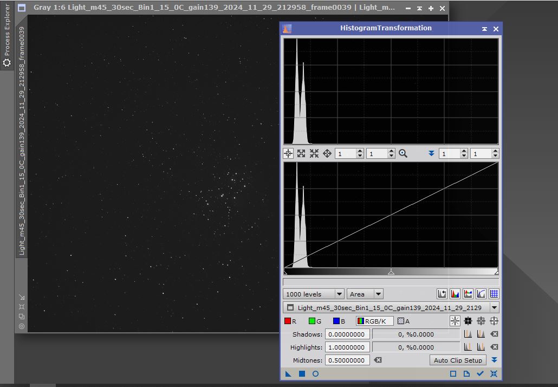Click the expand-arrows zoom icon in histogram toolbar
Image resolution: width=558 pixels, height=387 pixels.
click(301, 153)
